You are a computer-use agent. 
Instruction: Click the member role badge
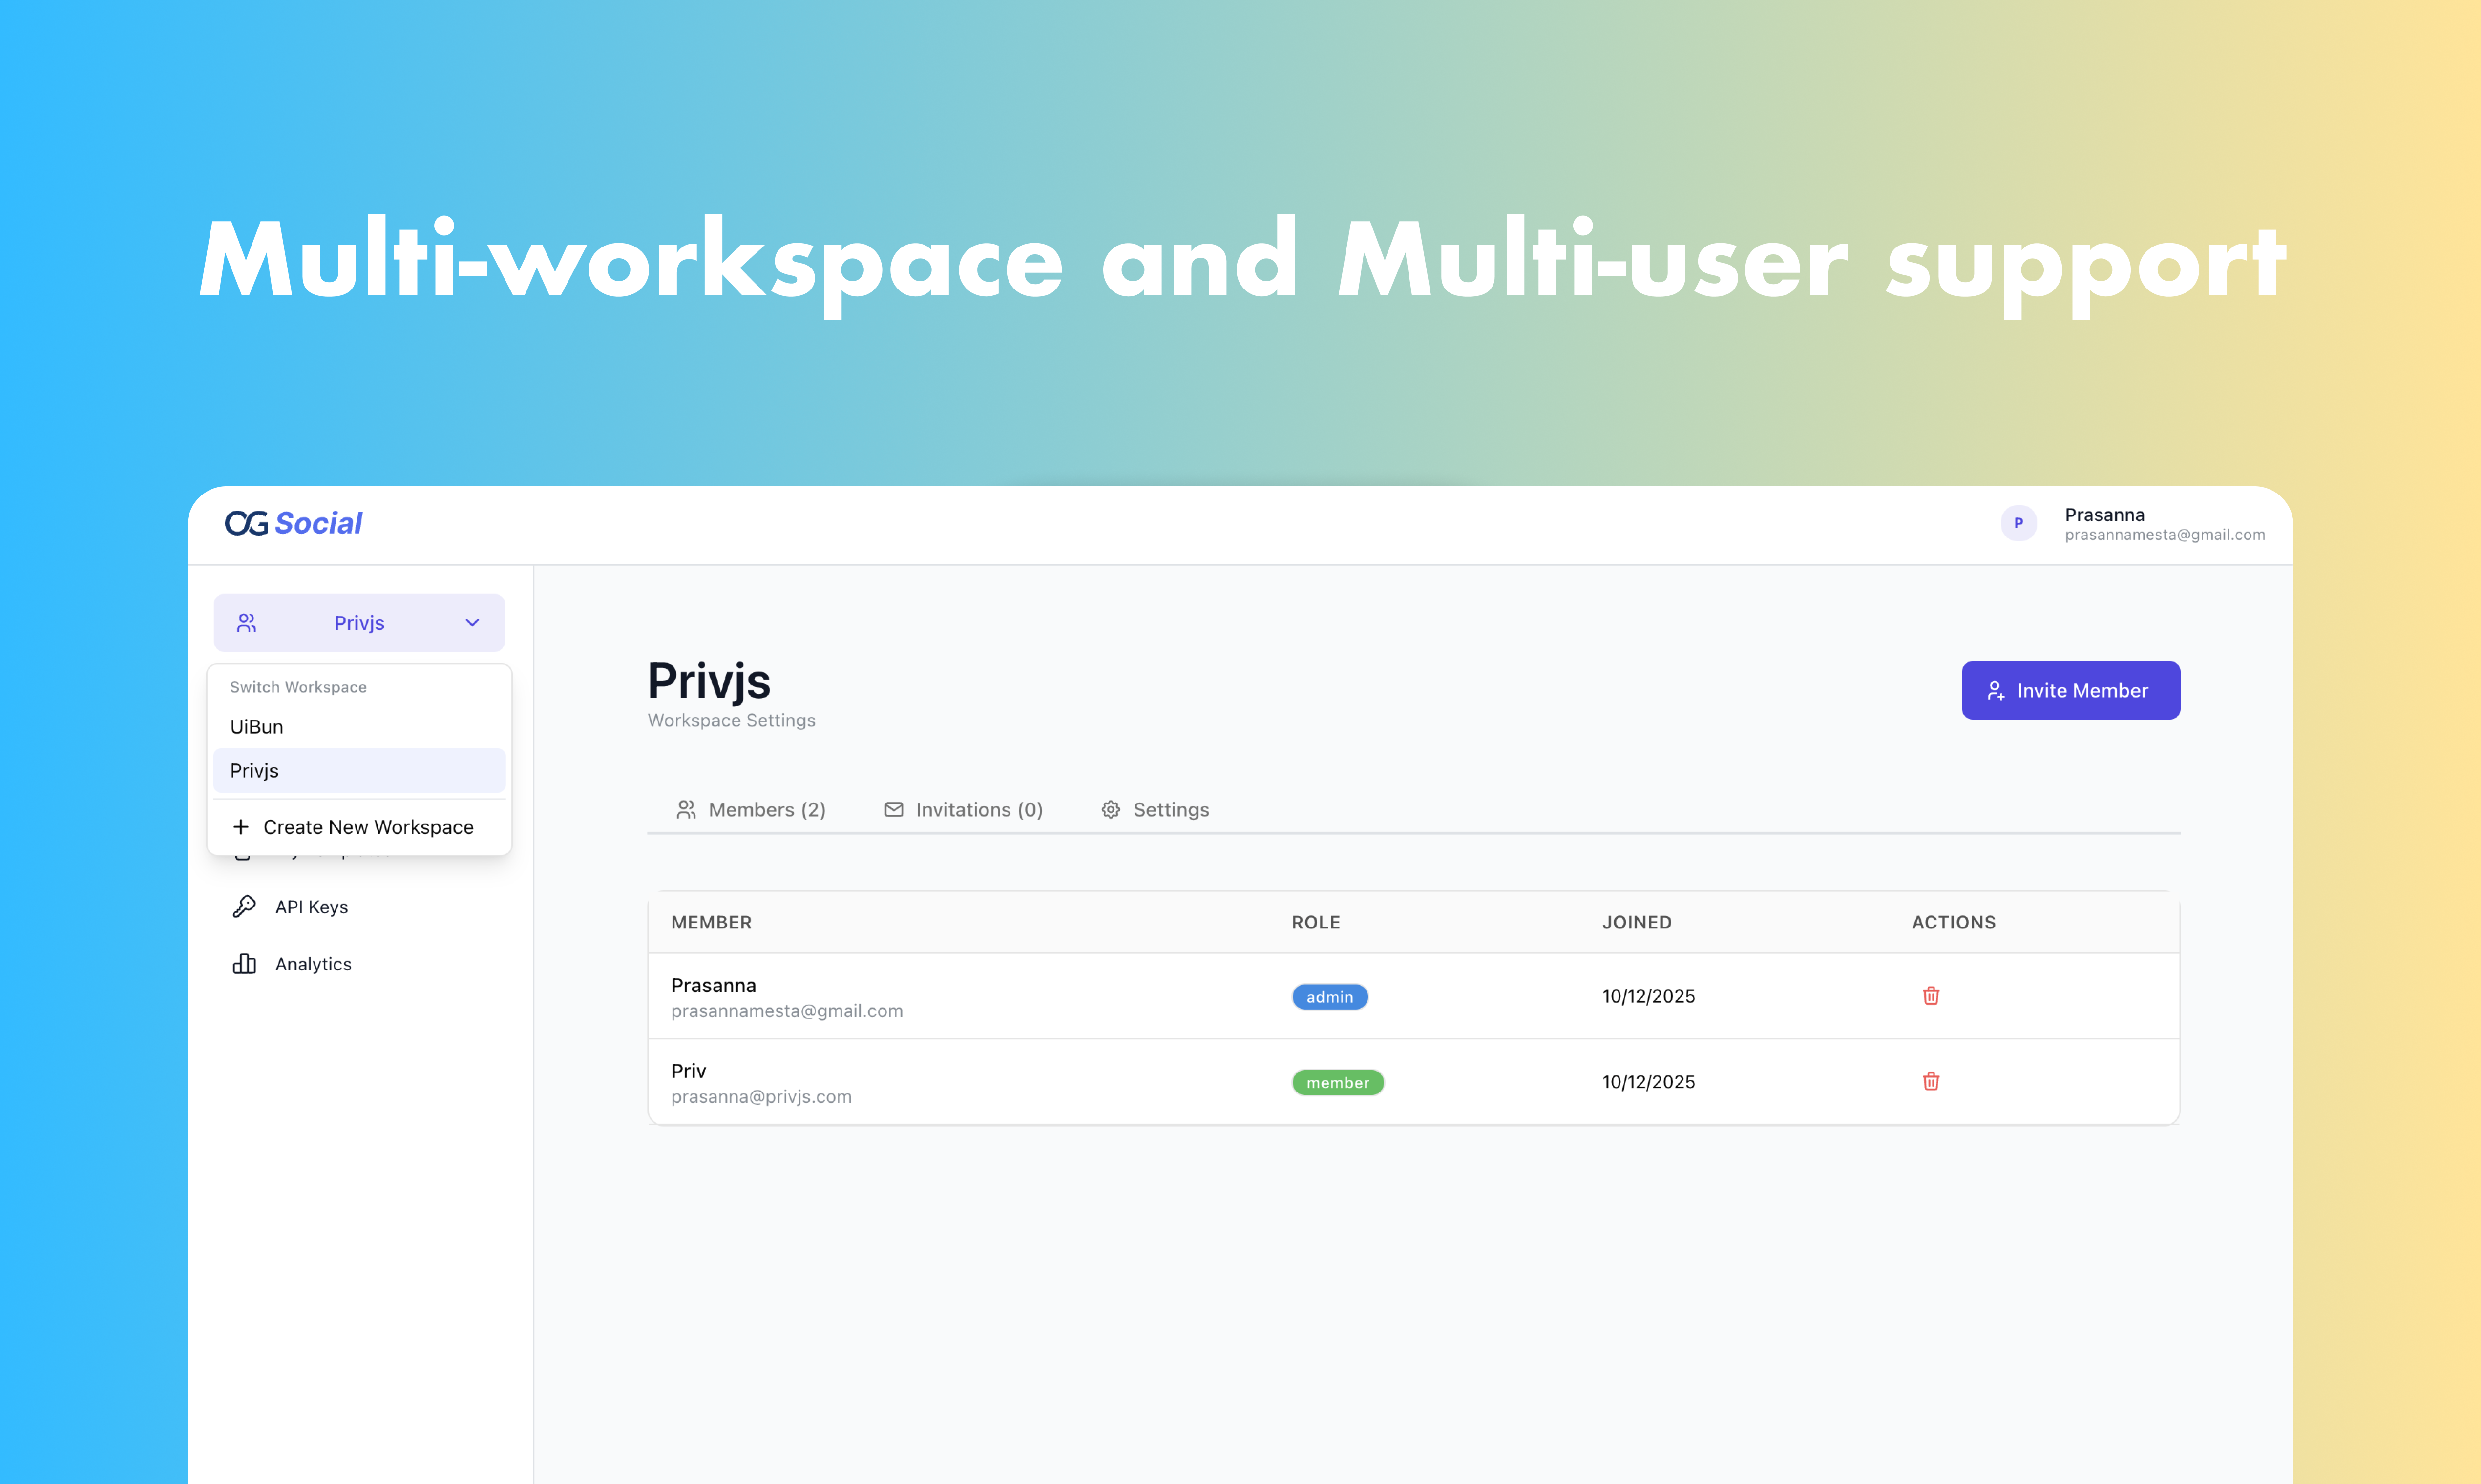pos(1337,1083)
